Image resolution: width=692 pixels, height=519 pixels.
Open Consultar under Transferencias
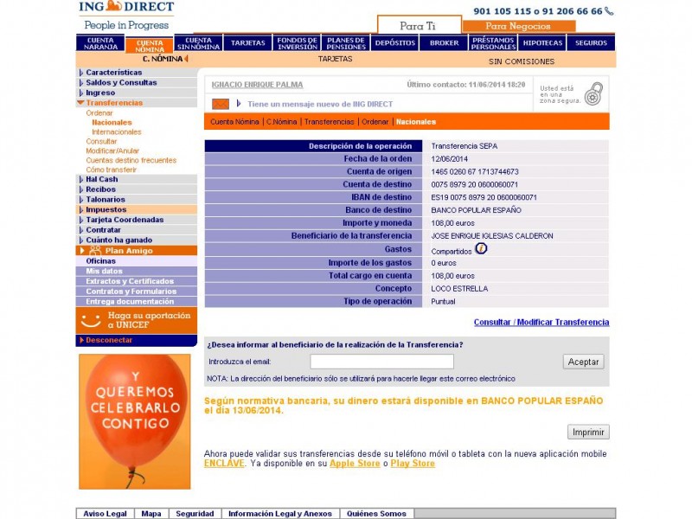[101, 141]
